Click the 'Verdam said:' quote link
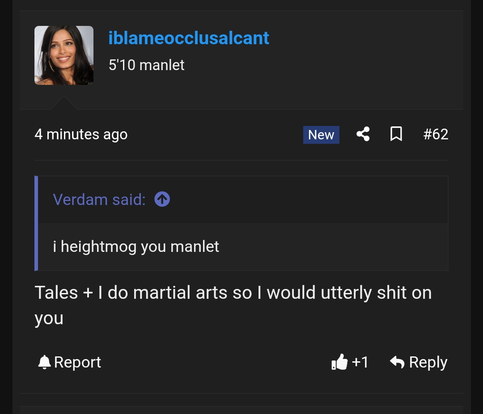483x414 pixels. click(99, 200)
